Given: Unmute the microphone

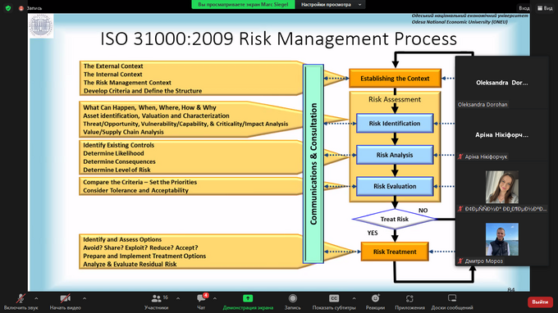Looking at the screenshot, I should (x=21, y=298).
